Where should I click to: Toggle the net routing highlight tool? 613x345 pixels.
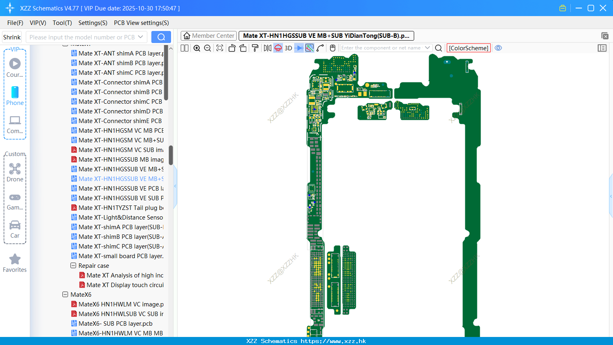(310, 48)
